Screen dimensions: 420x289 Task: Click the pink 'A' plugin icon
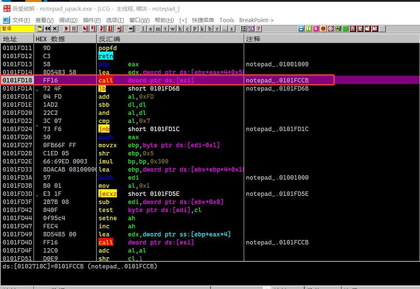pyautogui.click(x=316, y=29)
